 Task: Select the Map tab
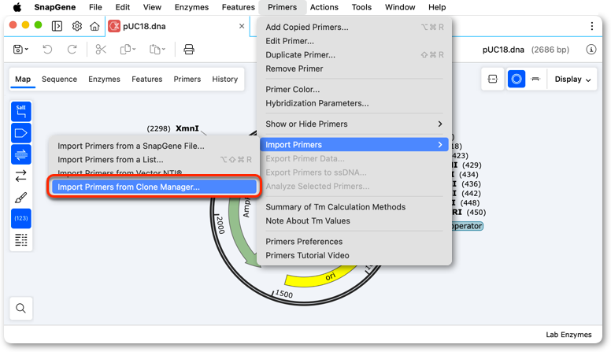[x=23, y=79]
